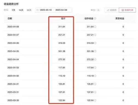Click total value 117.84 in 总计 column
This screenshot has height=105, width=138.
pos(62,68)
